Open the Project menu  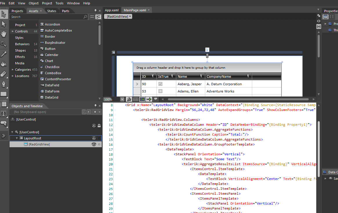[x=47, y=3]
